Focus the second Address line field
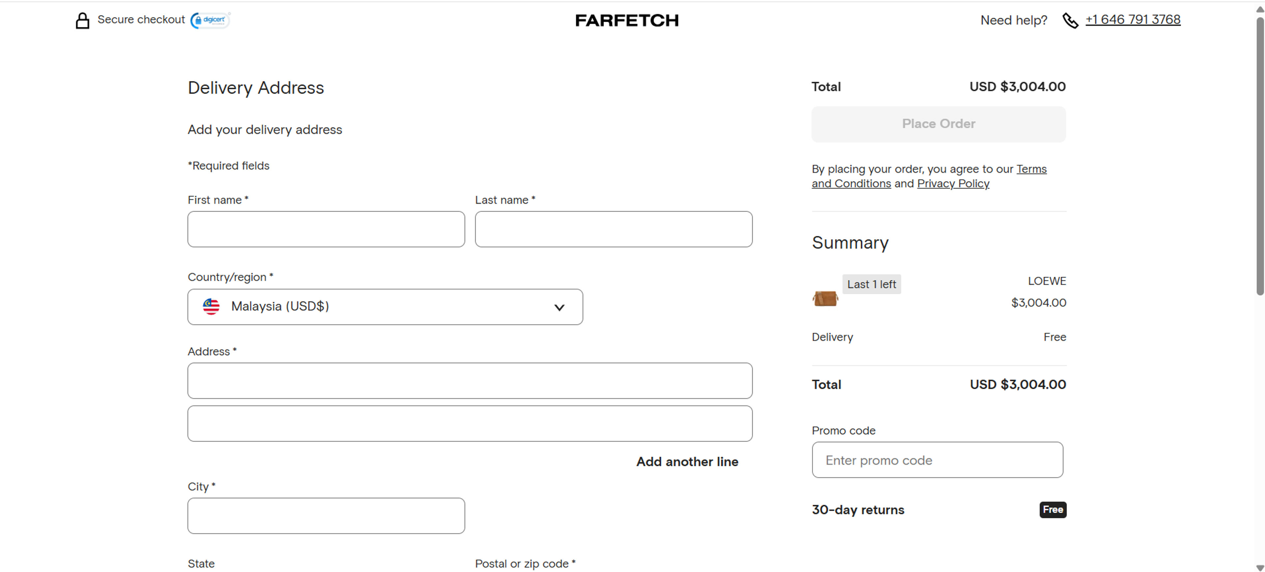Image resolution: width=1265 pixels, height=572 pixels. (x=469, y=423)
